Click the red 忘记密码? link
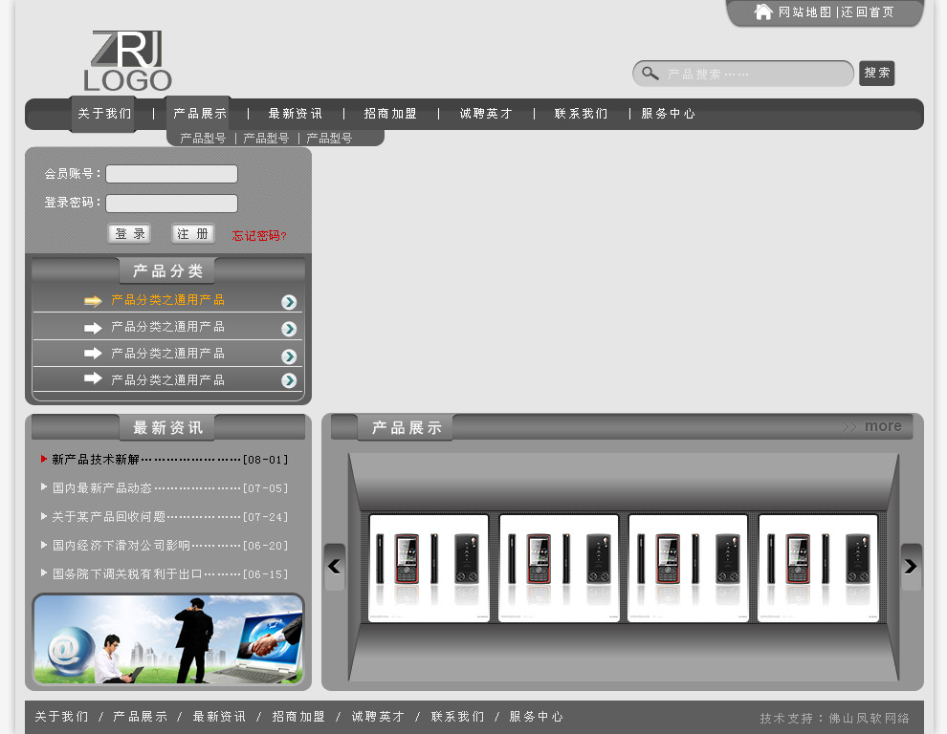The image size is (947, 734). coord(259,235)
